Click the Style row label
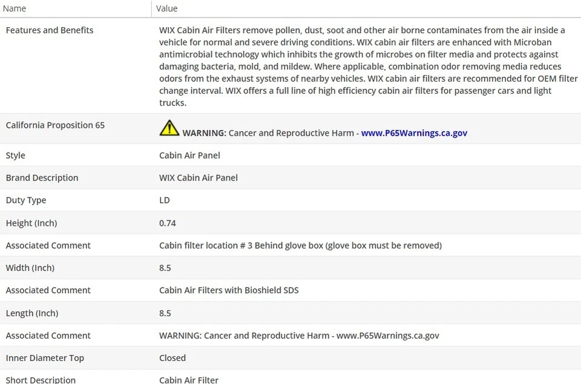The height and width of the screenshot is (384, 581). (x=16, y=156)
